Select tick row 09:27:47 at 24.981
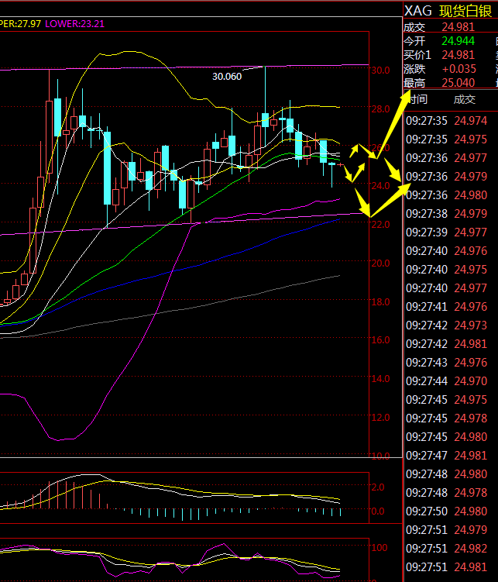Screen dimensions: 498x582 click(446, 456)
